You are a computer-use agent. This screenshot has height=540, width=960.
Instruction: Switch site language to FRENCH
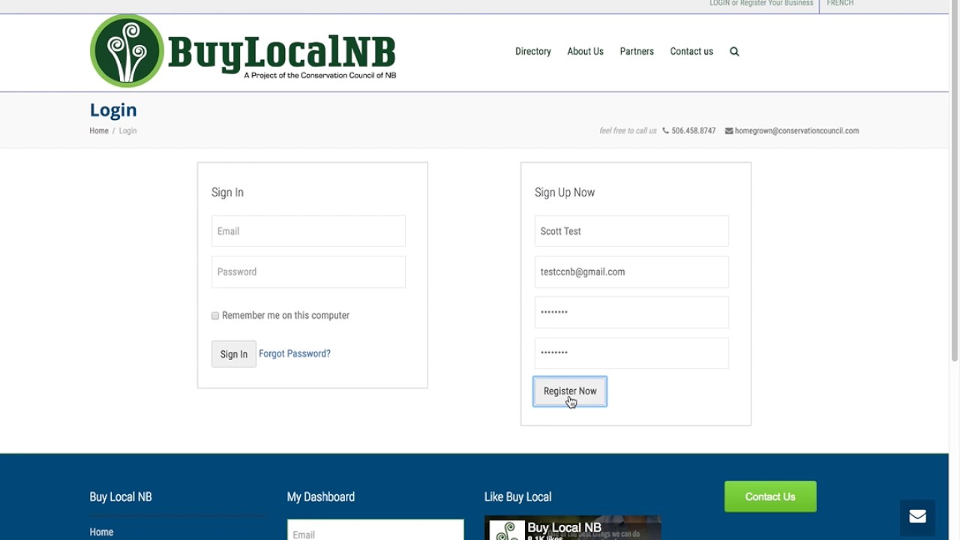840,4
